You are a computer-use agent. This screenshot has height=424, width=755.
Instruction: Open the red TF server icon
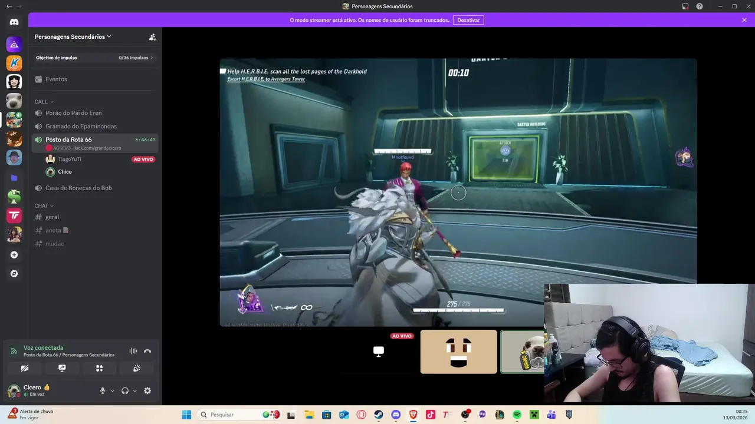[14, 216]
